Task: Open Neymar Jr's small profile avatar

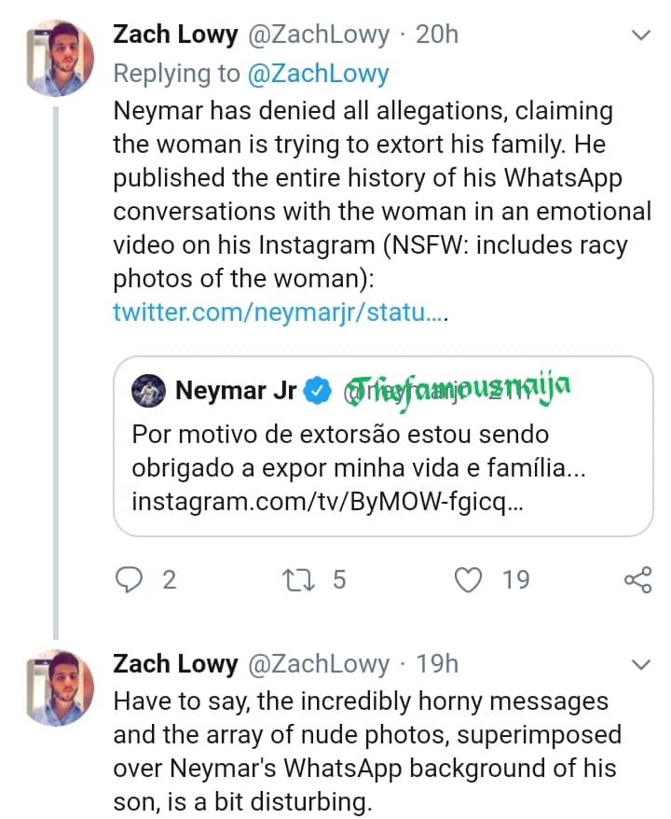Action: pos(149,390)
